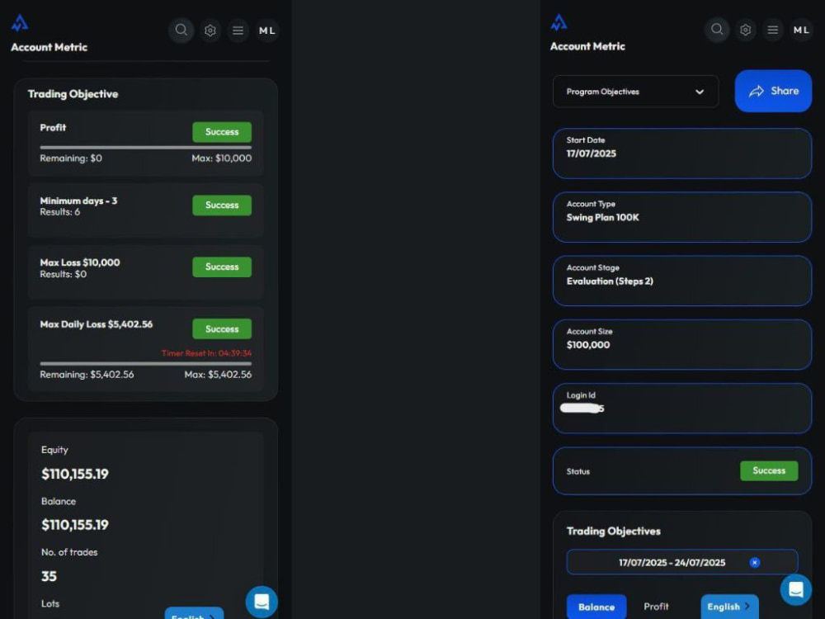Image resolution: width=825 pixels, height=619 pixels.
Task: Click the Profit progress bar
Action: pos(146,148)
